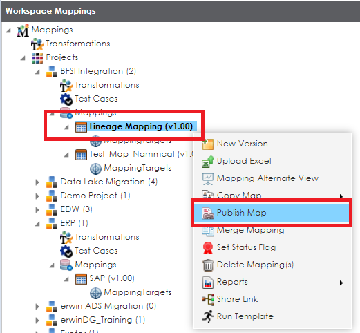Image resolution: width=360 pixels, height=333 pixels.
Task: Collapse the ERP (1) project node
Action: (37, 224)
